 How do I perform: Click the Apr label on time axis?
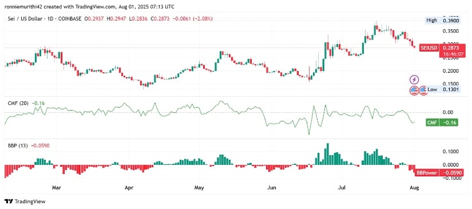click(x=129, y=188)
